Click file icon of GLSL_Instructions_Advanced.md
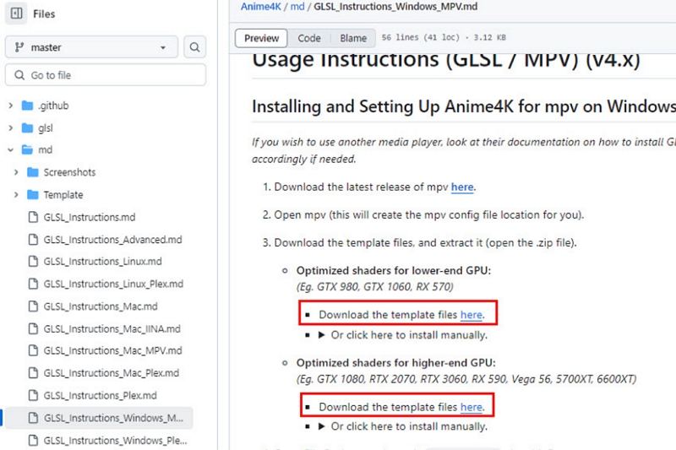 [33, 240]
